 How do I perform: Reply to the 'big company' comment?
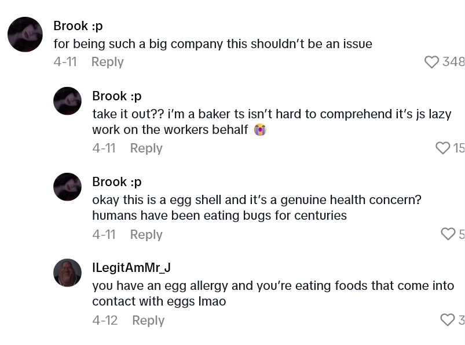(x=107, y=62)
